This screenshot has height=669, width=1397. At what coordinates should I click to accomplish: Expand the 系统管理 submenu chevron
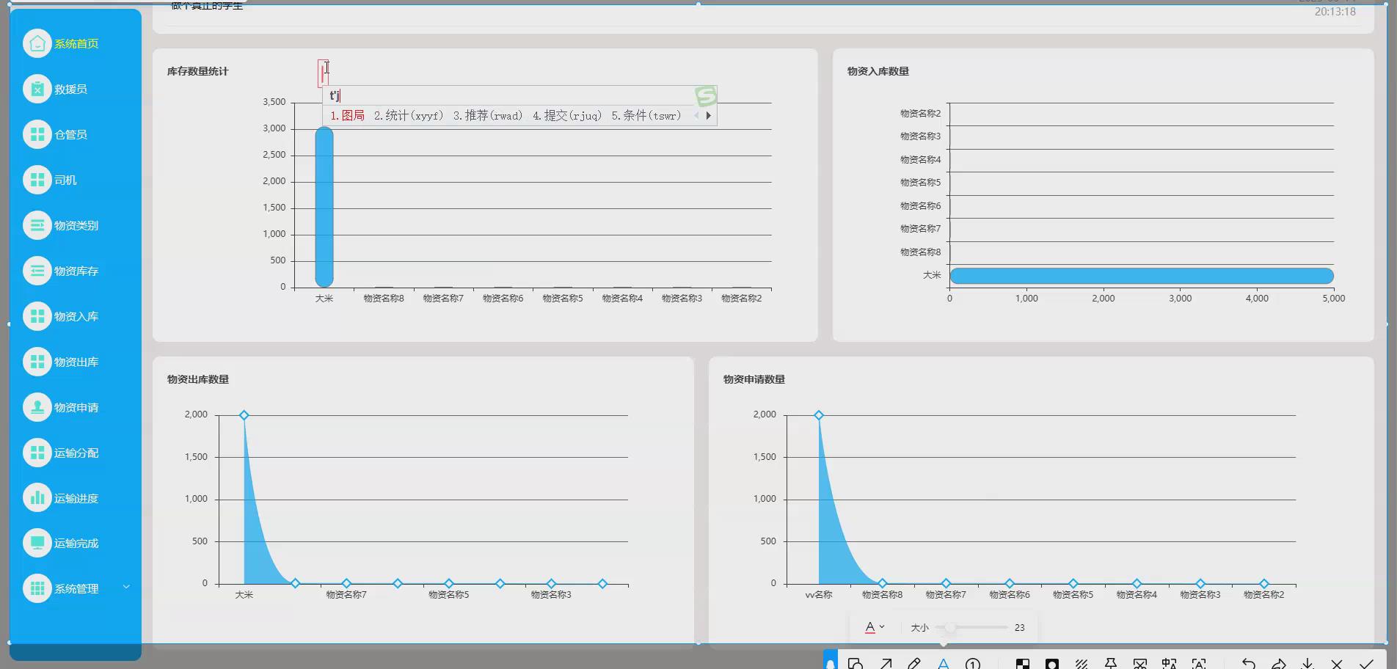point(126,587)
